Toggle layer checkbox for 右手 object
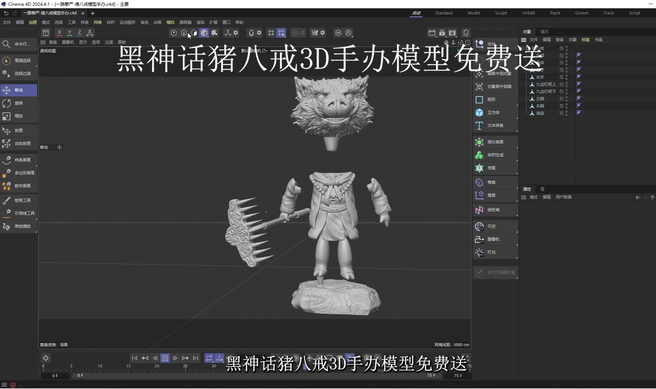Viewport: 656px width, 389px height. tap(562, 77)
